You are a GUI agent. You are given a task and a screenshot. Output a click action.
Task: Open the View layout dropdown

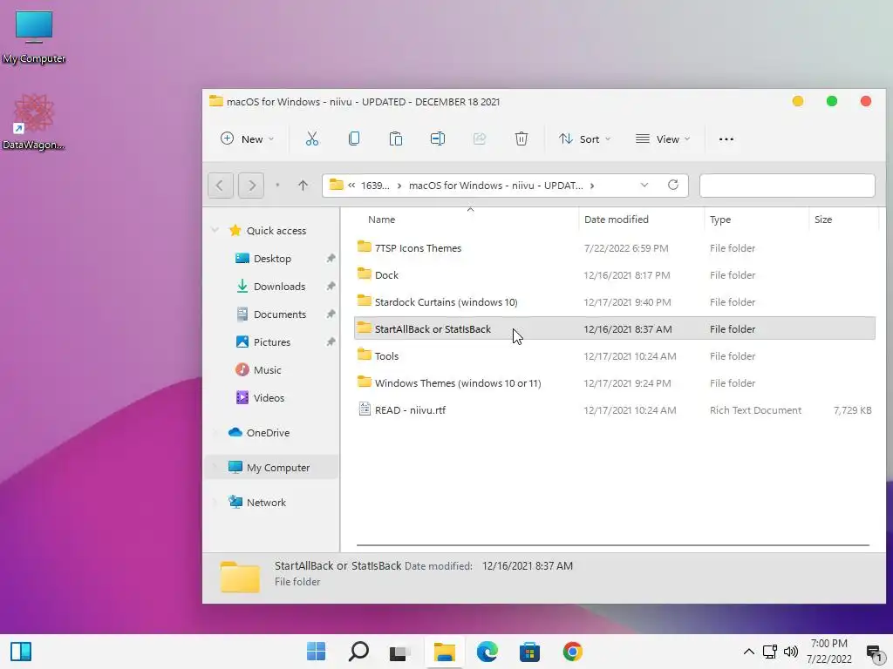pyautogui.click(x=663, y=139)
